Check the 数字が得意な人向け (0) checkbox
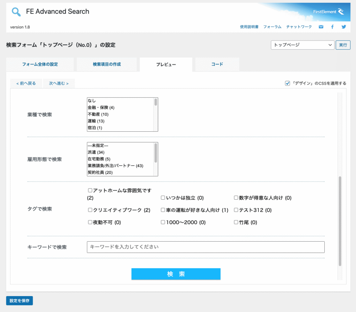The width and height of the screenshot is (356, 312). click(x=236, y=198)
